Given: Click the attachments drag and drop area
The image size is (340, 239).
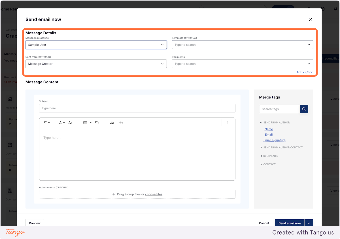Looking at the screenshot, I should pos(137,194).
